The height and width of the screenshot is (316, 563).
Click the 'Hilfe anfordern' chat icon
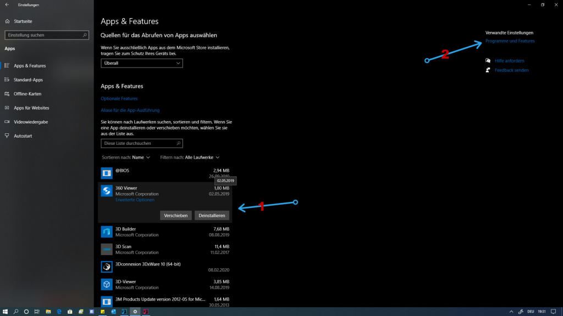pos(488,60)
